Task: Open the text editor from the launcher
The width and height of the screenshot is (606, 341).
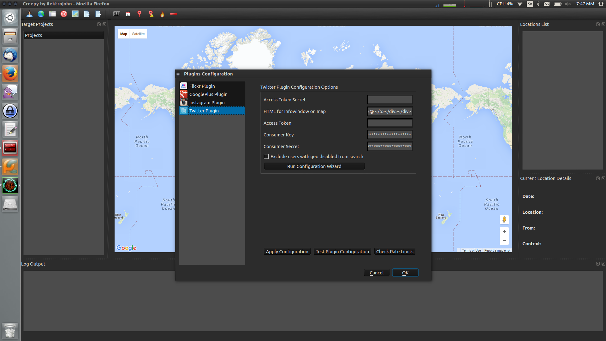Action: 10,129
